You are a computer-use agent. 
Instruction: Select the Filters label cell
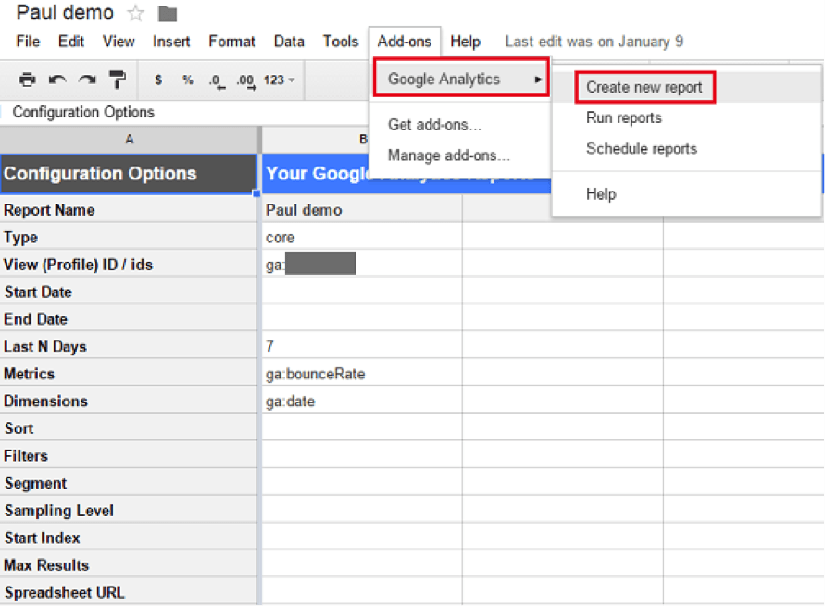click(x=129, y=456)
